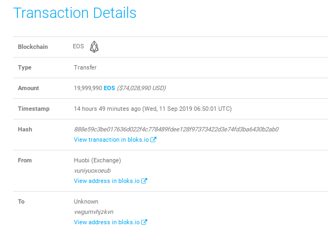This screenshot has width=328, height=240.
Task: Click the Transaction Details heading
Action: point(75,13)
